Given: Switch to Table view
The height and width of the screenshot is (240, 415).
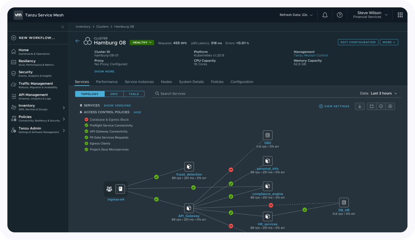Looking at the screenshot, I should coord(134,94).
